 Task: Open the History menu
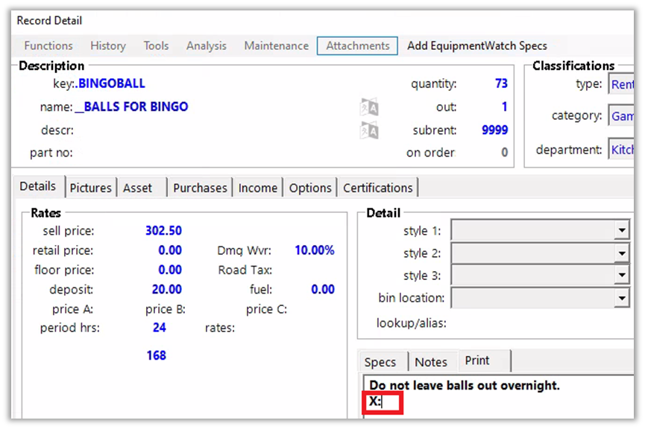tap(108, 45)
